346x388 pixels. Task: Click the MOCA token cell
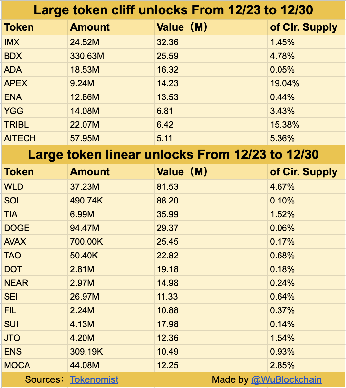[x=17, y=365]
